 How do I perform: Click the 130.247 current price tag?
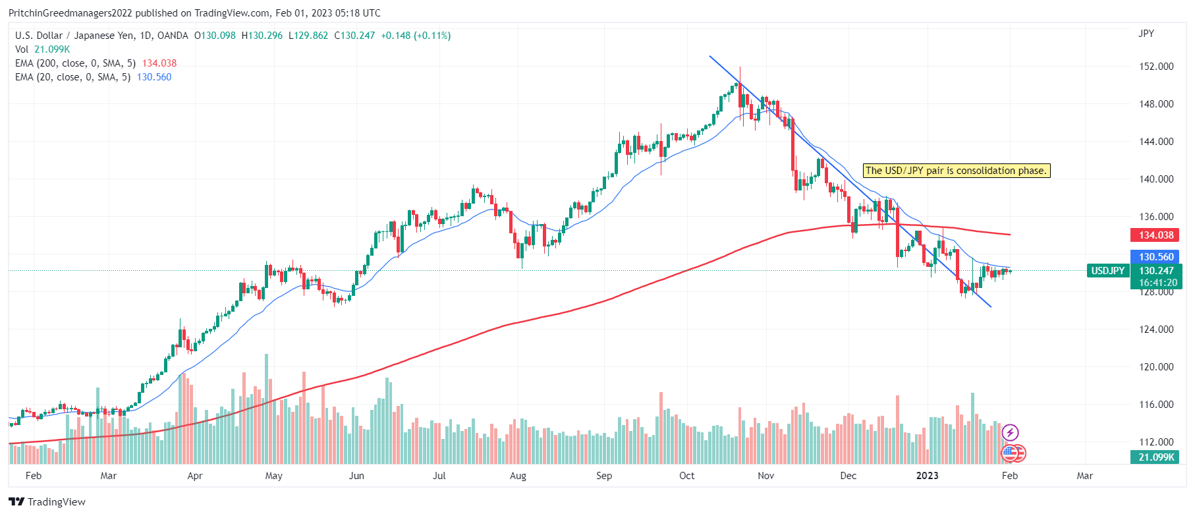point(1156,271)
